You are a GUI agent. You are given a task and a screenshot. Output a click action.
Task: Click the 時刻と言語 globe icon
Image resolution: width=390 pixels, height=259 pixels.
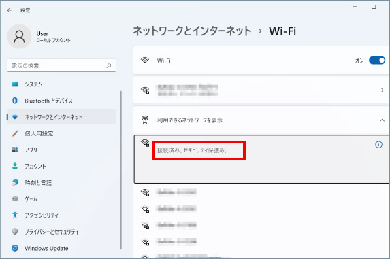coord(15,182)
